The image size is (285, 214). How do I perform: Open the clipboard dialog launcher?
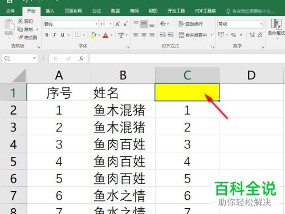click(x=39, y=47)
